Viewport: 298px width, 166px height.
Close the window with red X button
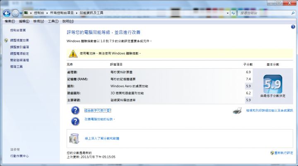(289, 3)
